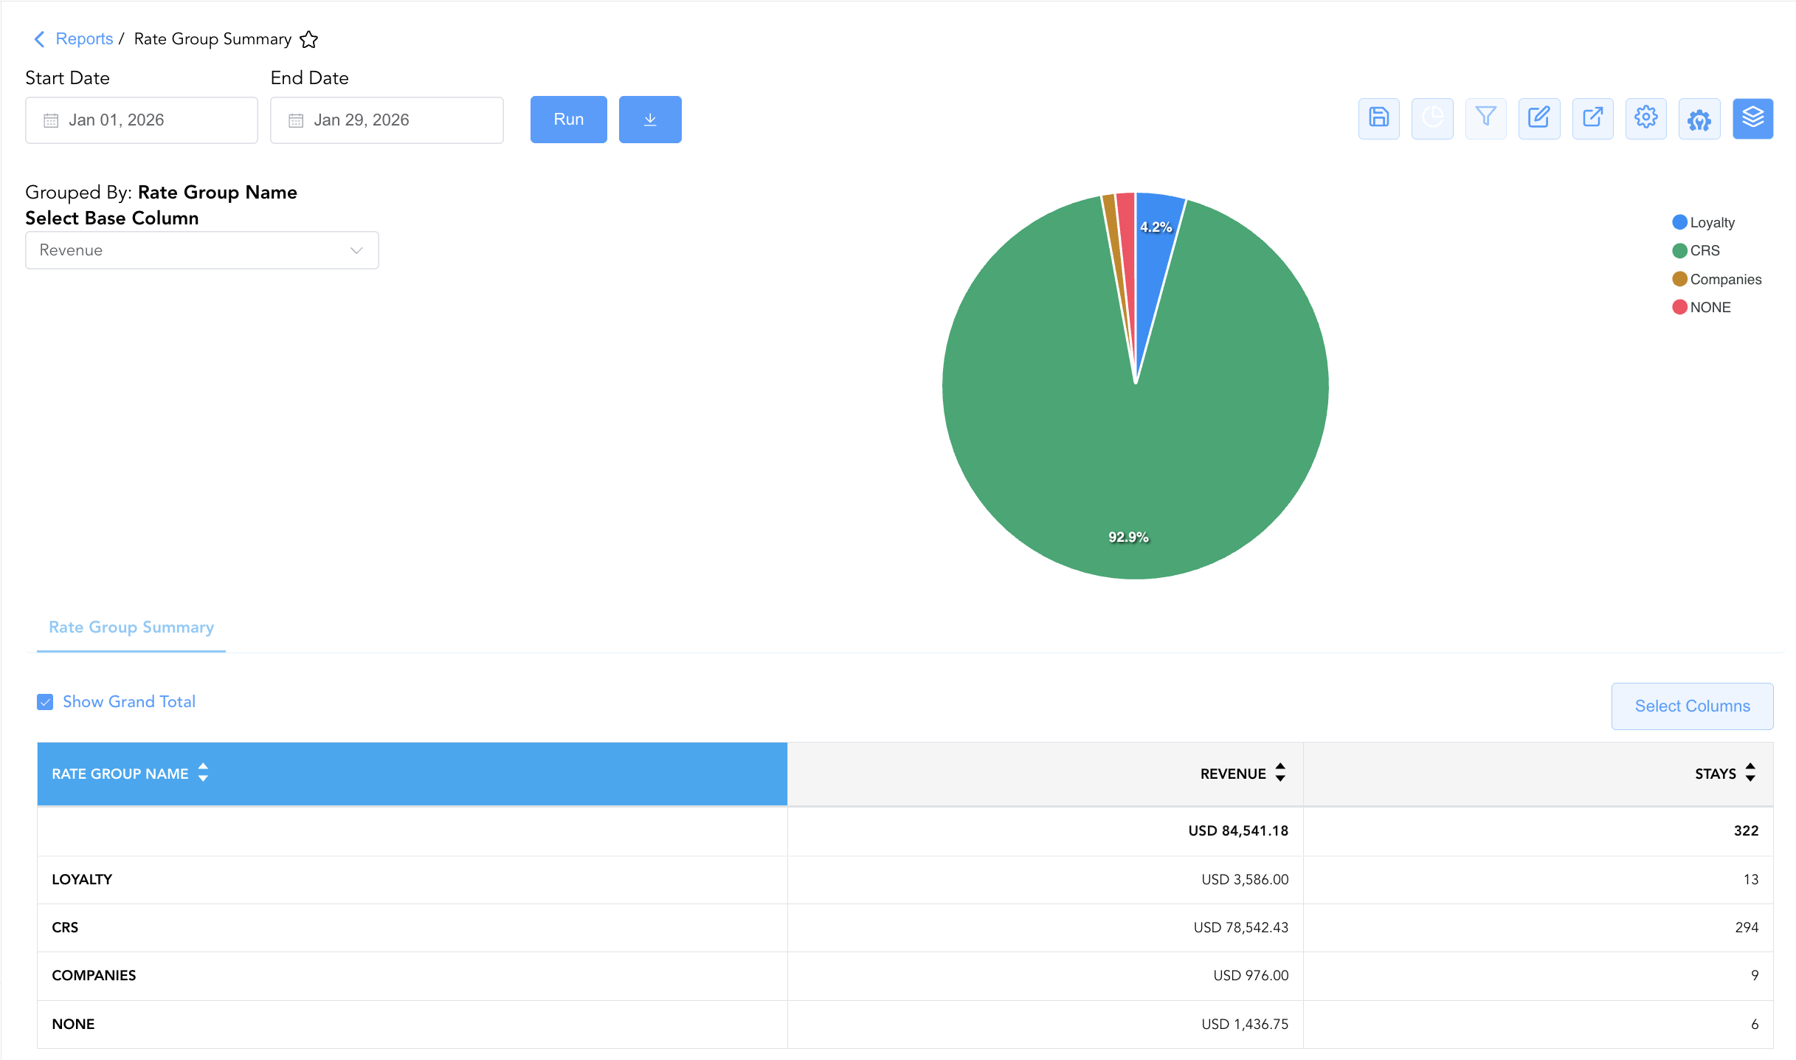Click the layers stack icon
This screenshot has height=1060, width=1796.
pos(1752,118)
